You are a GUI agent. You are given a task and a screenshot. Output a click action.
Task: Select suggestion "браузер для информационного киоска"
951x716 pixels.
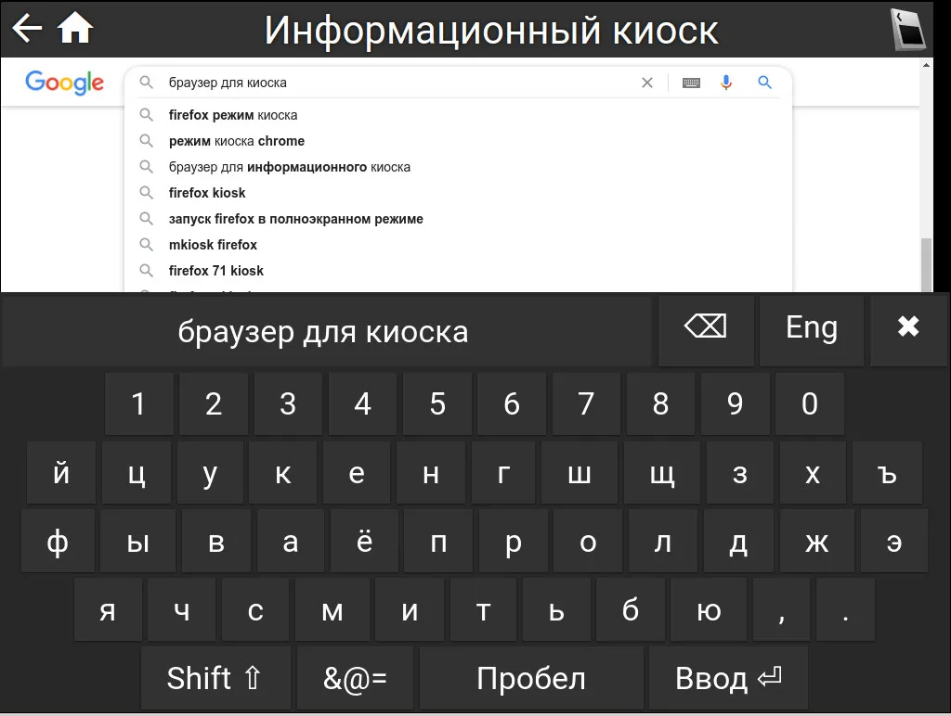458,167
